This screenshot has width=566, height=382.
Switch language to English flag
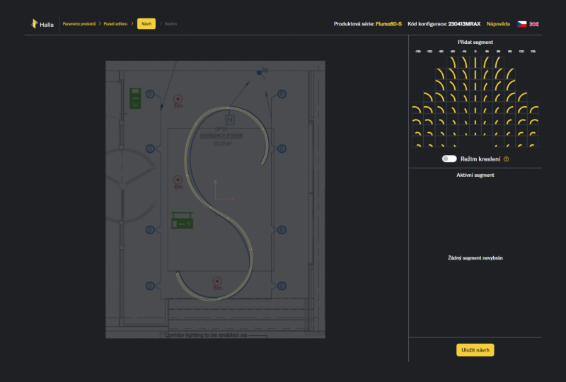pyautogui.click(x=534, y=24)
